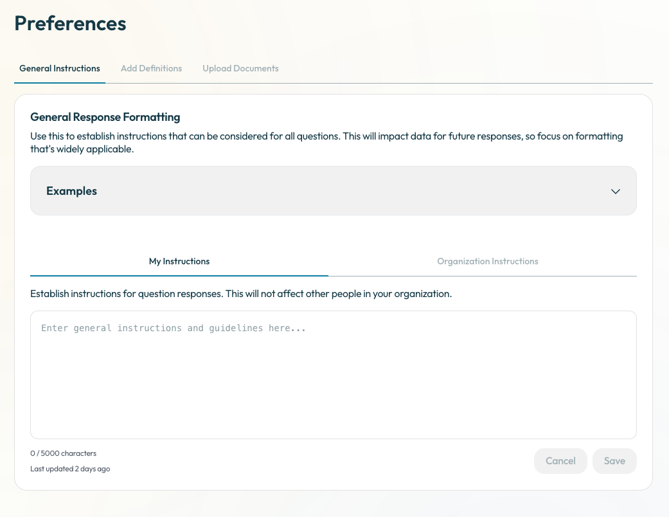This screenshot has width=669, height=517.
Task: Click the Save button
Action: (614, 461)
